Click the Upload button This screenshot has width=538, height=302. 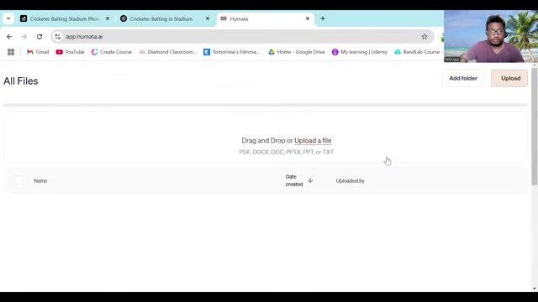[509, 78]
